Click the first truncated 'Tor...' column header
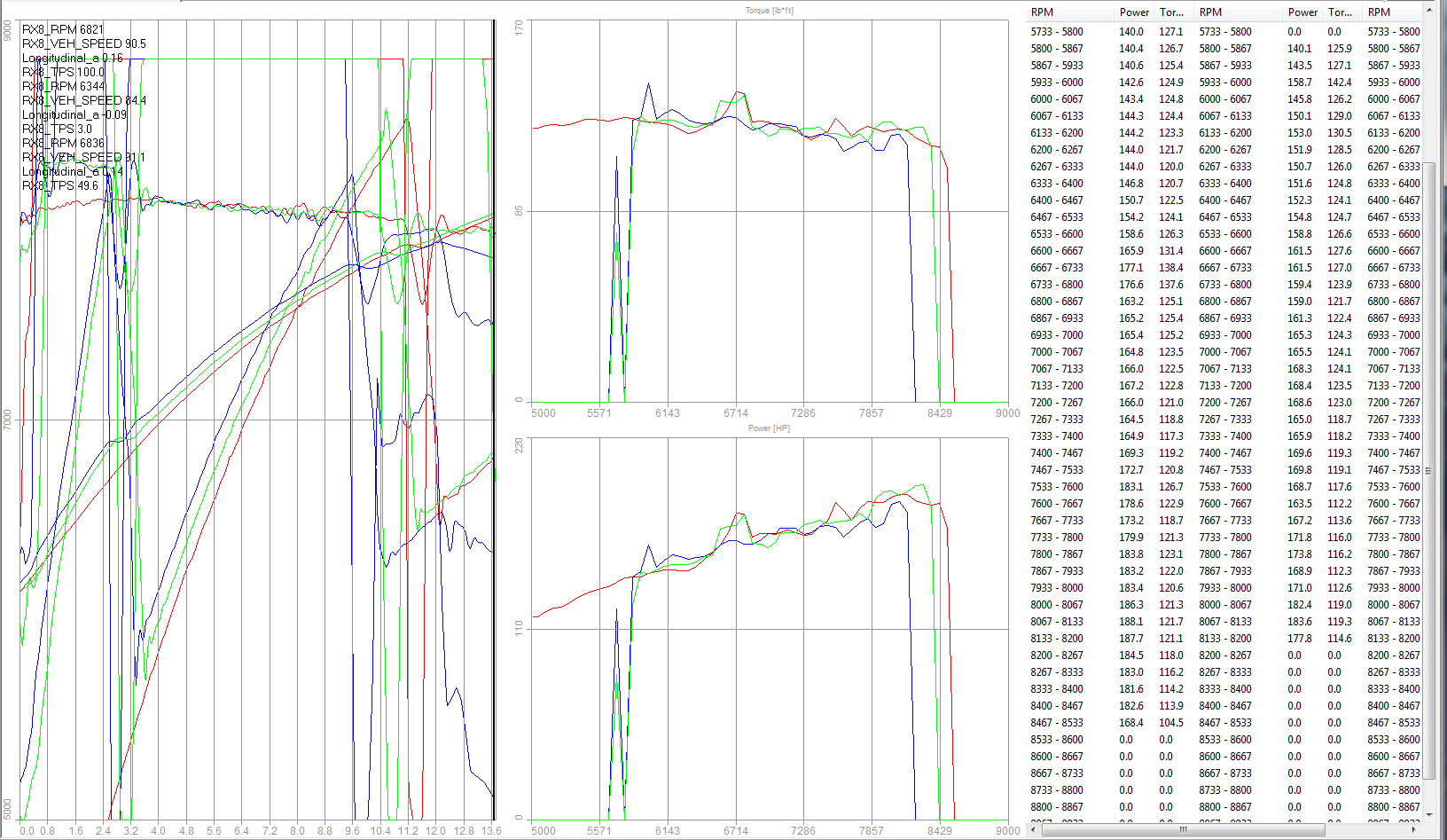The height and width of the screenshot is (840, 1447). click(1171, 12)
